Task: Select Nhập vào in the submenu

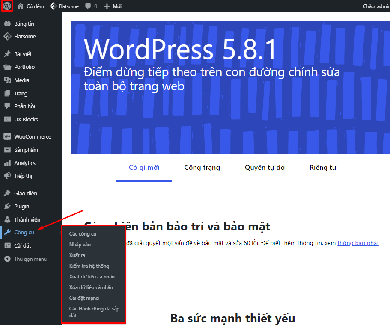Action: click(x=80, y=245)
